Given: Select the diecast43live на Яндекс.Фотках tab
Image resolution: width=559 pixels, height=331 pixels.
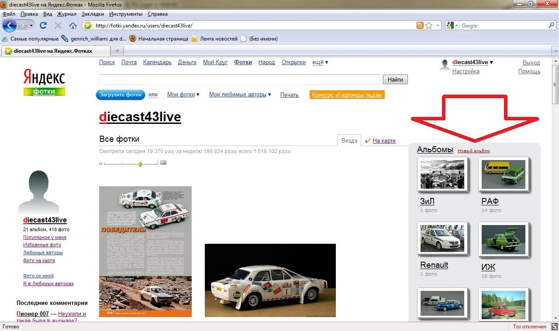Looking at the screenshot, I should (55, 51).
